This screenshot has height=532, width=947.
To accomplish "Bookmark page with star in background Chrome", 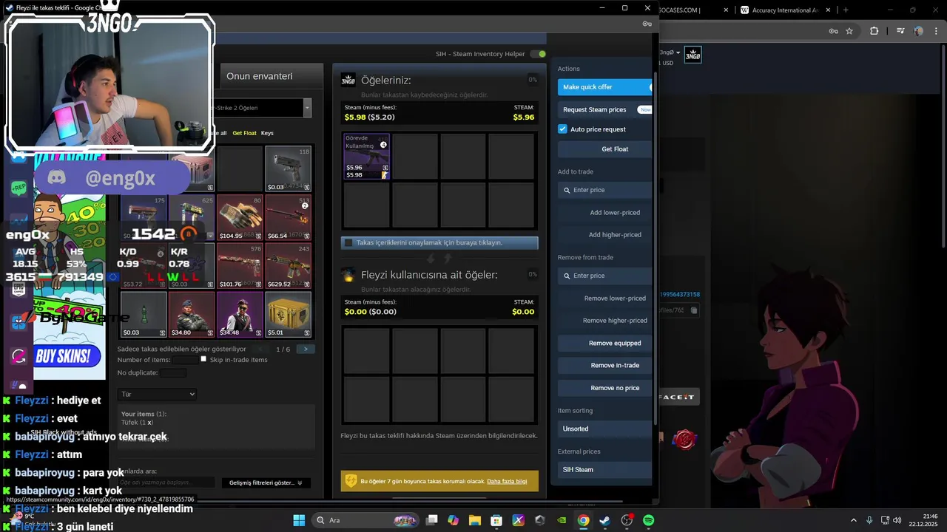I will pos(849,31).
